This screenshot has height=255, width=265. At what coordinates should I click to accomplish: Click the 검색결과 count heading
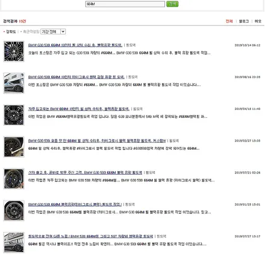(x=14, y=21)
